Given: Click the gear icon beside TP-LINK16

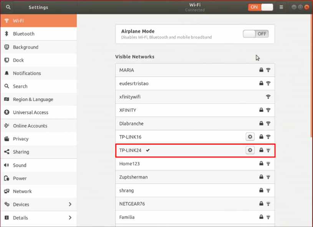Looking at the screenshot, I should click(x=250, y=137).
